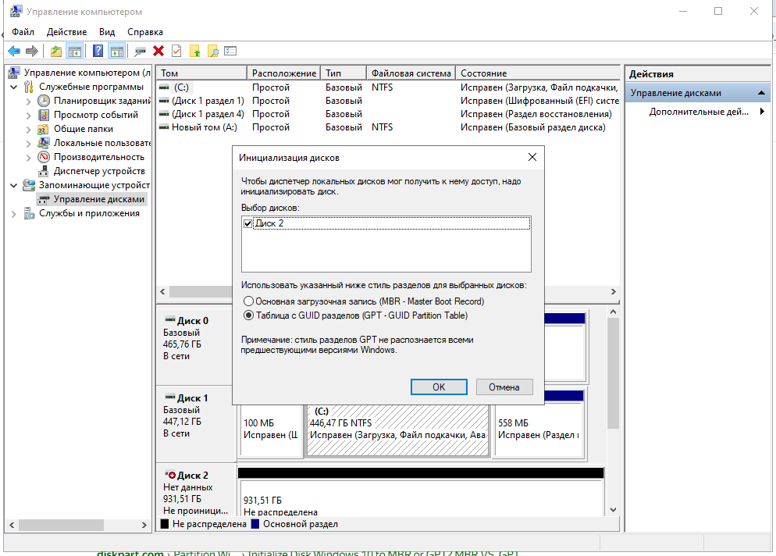
Task: Expand the Планировщик заданий tree node
Action: tap(29, 101)
